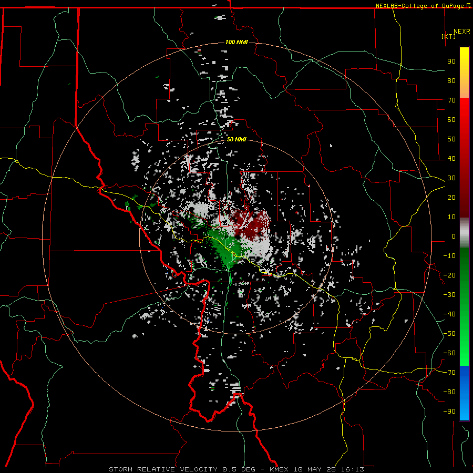Click the 0 value on velocity legend

454,236
